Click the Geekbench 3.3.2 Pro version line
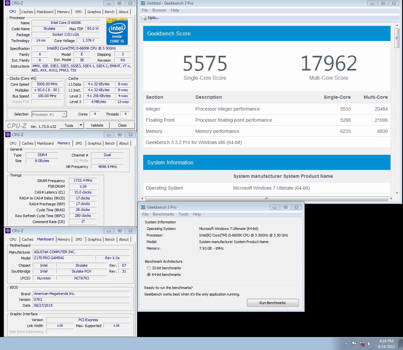The image size is (403, 350). tap(194, 142)
